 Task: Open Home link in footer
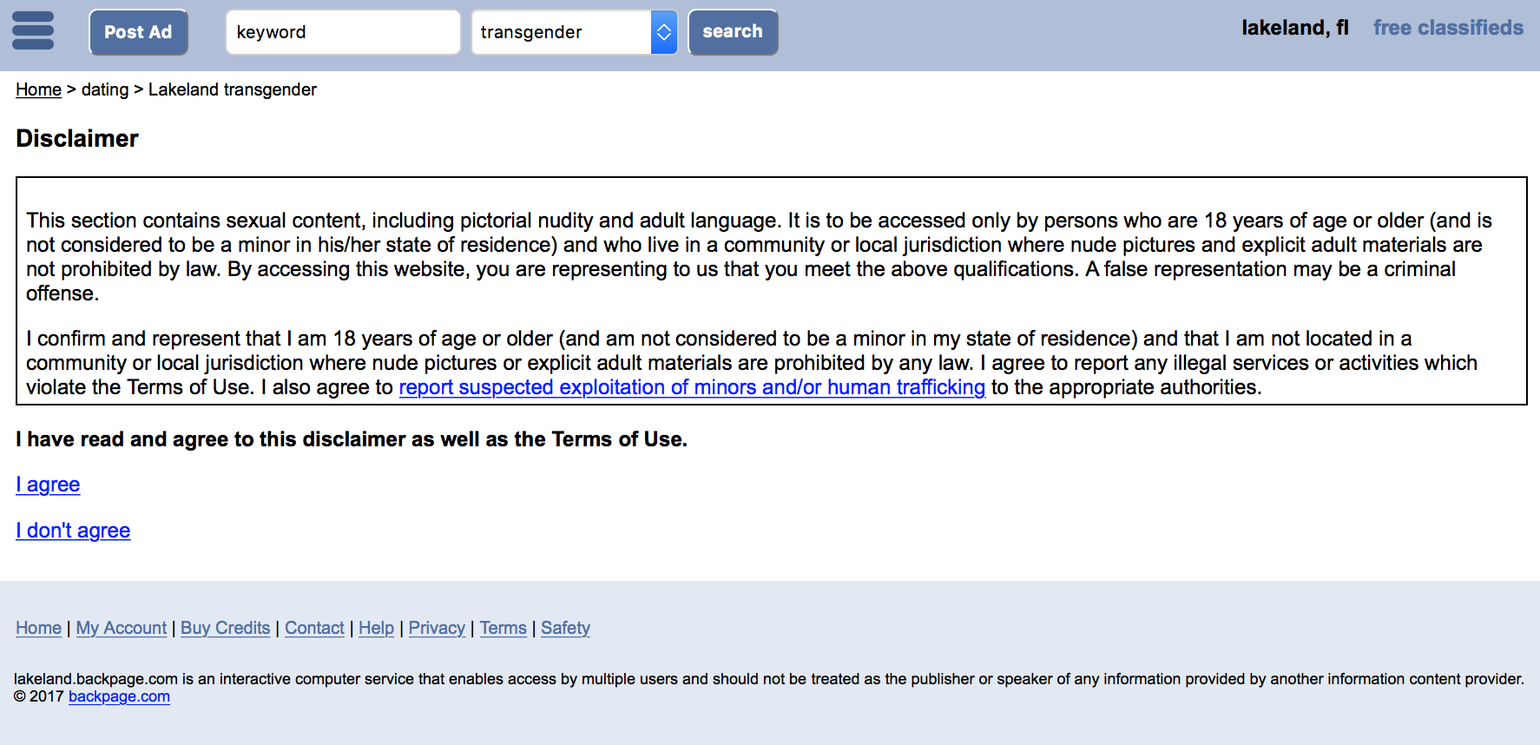[38, 628]
